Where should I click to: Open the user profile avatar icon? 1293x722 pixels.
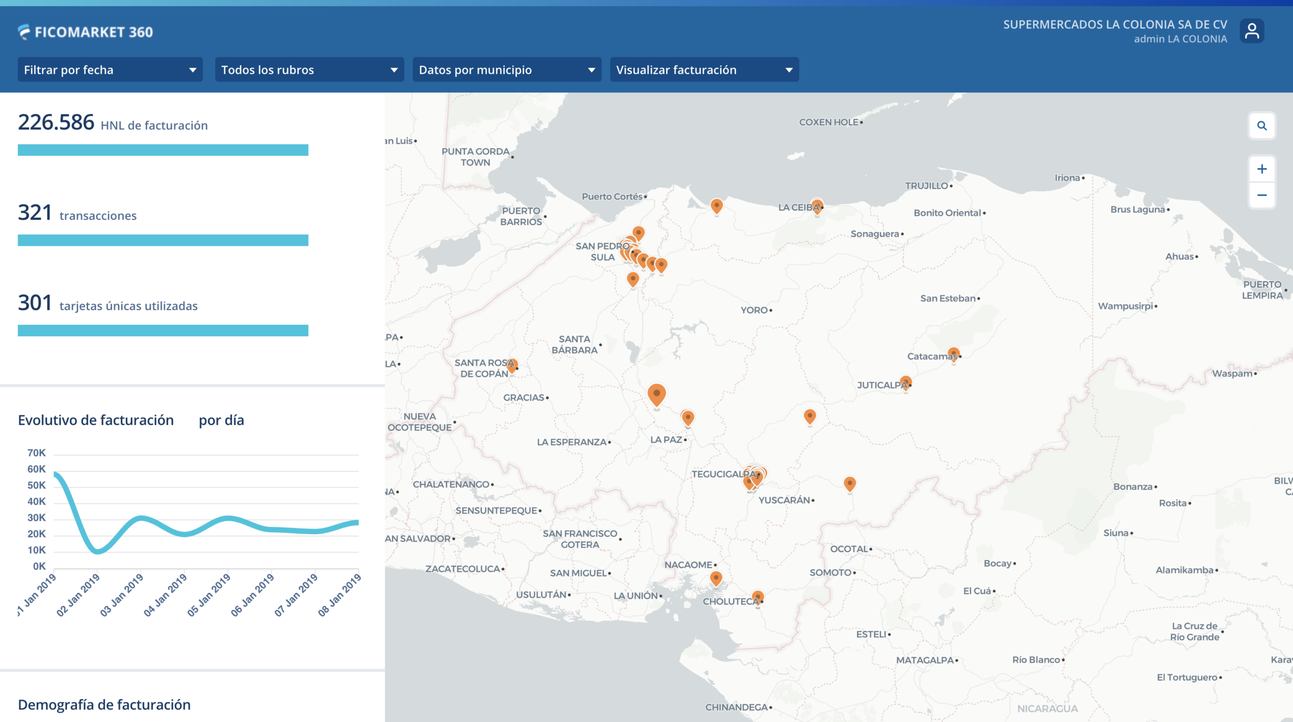[1251, 31]
